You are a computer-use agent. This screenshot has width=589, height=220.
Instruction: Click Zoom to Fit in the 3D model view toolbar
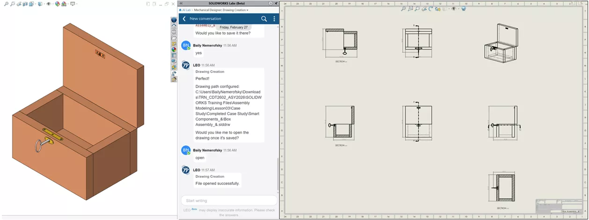tap(6, 4)
